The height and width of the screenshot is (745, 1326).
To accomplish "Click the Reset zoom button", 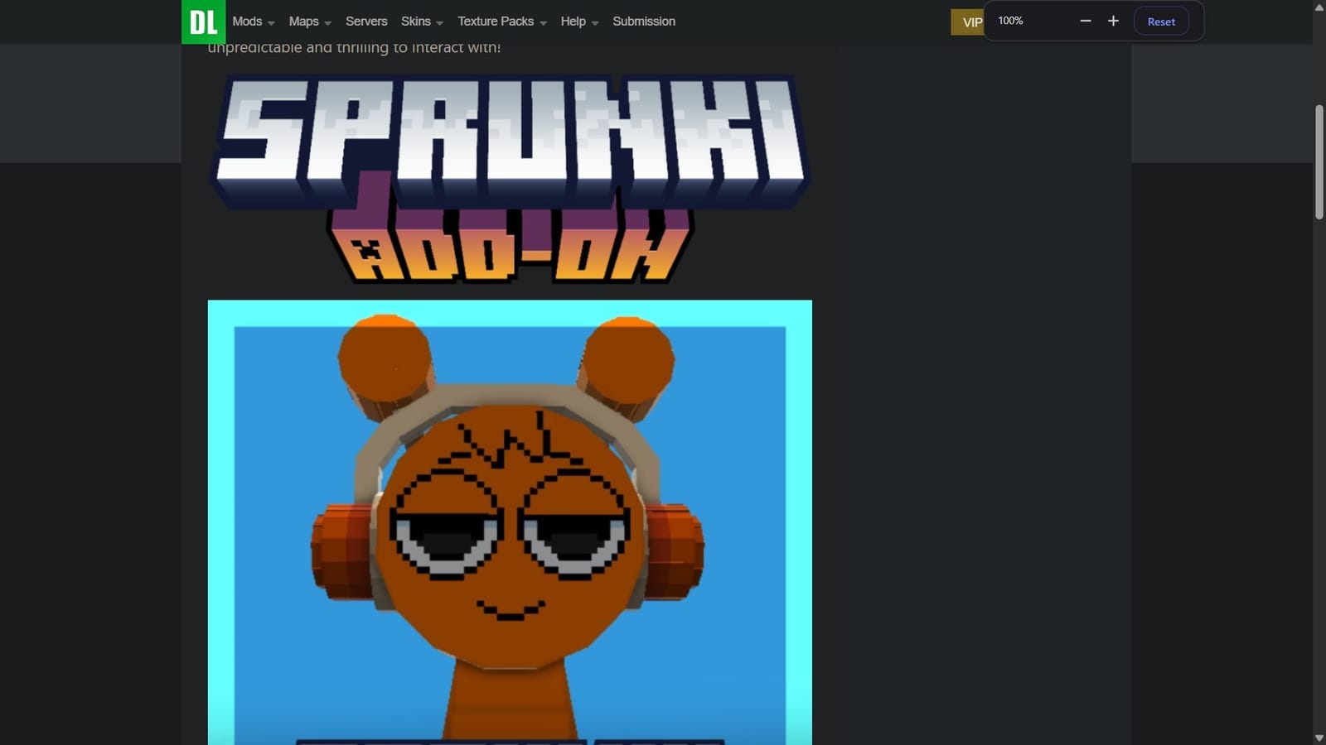I will (x=1161, y=21).
